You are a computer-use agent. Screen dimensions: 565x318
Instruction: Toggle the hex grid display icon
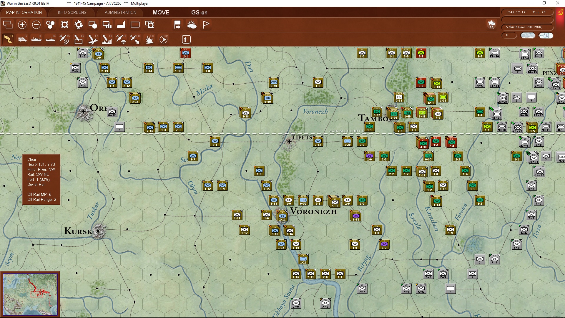coord(50,25)
